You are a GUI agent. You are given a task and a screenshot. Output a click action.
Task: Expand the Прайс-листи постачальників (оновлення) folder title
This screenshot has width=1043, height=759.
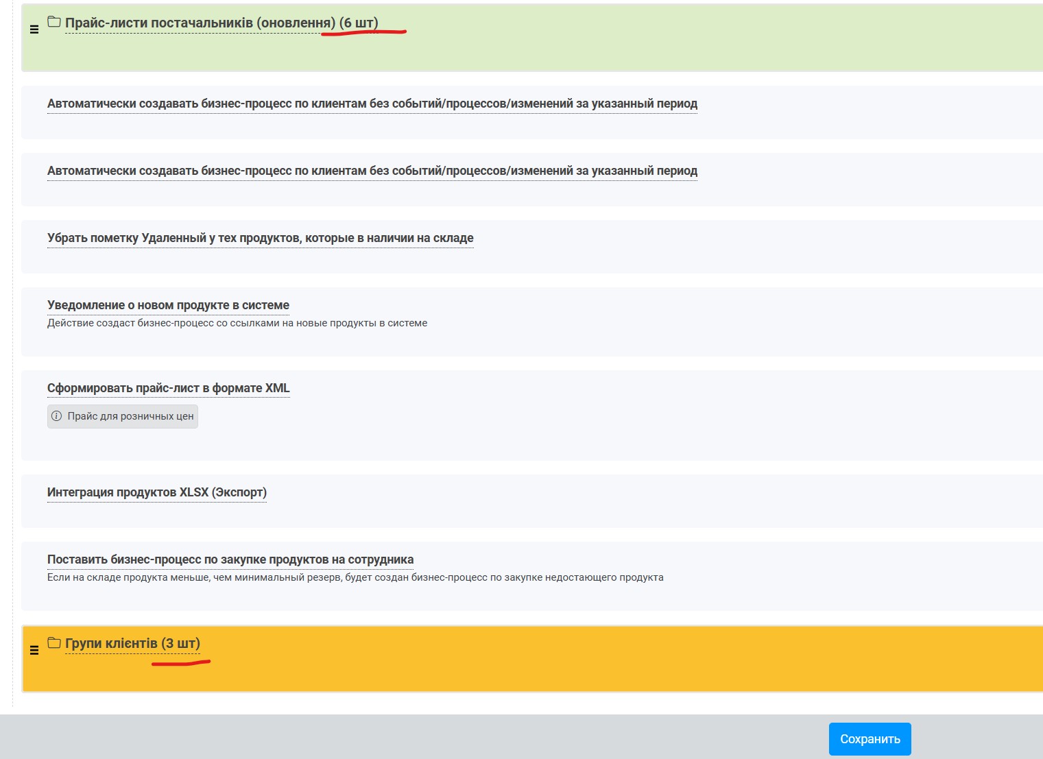click(221, 23)
